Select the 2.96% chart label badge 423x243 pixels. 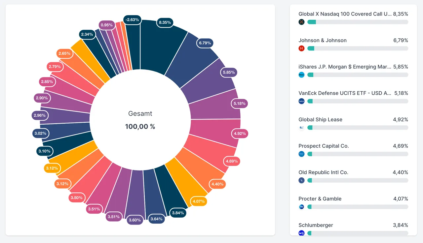click(x=40, y=116)
